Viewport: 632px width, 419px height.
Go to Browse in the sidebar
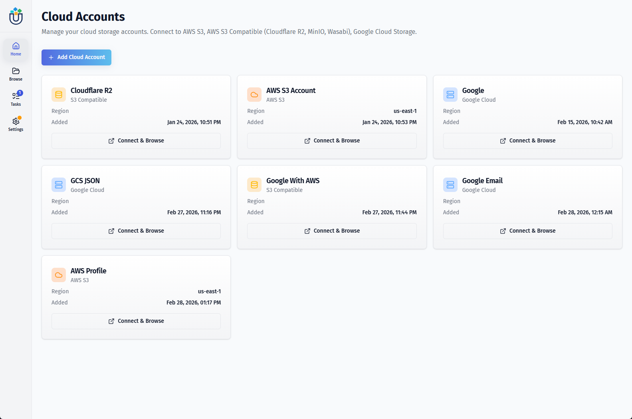tap(16, 74)
